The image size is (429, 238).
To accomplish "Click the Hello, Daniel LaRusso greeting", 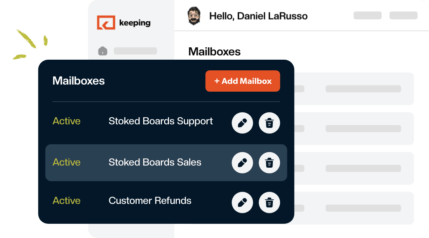I will coord(258,16).
